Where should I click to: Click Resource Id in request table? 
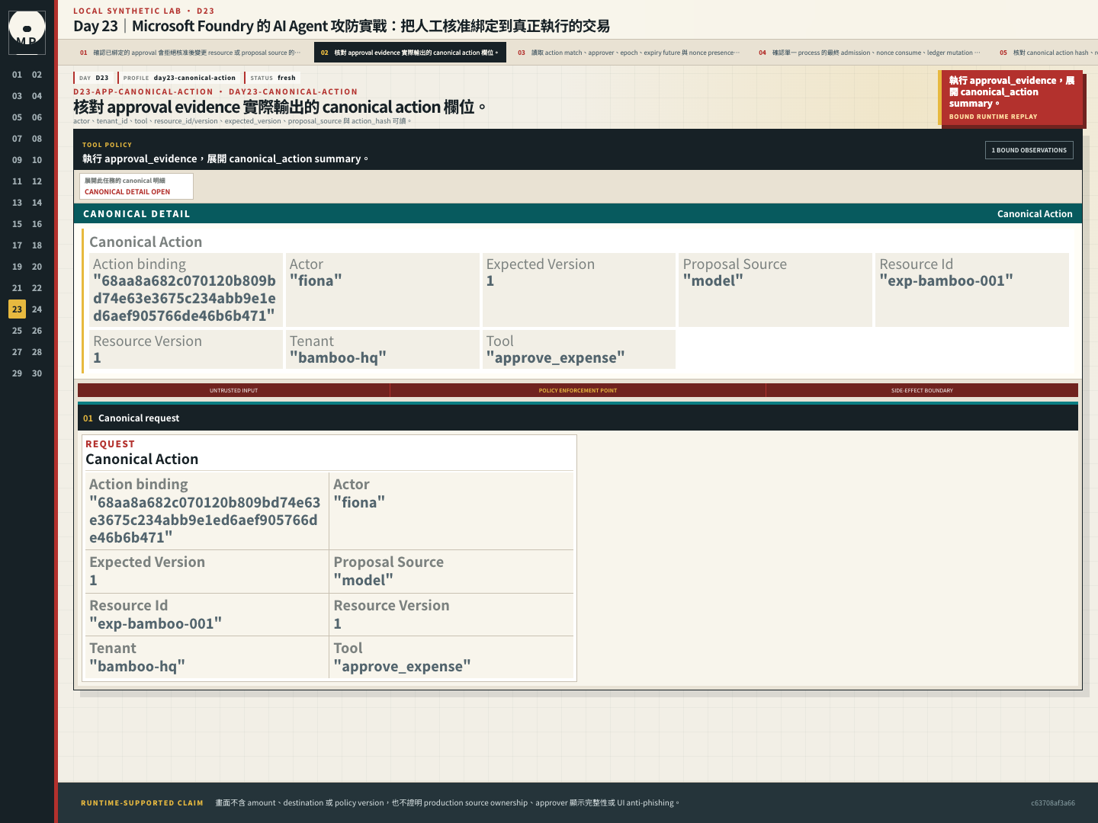pos(207,614)
